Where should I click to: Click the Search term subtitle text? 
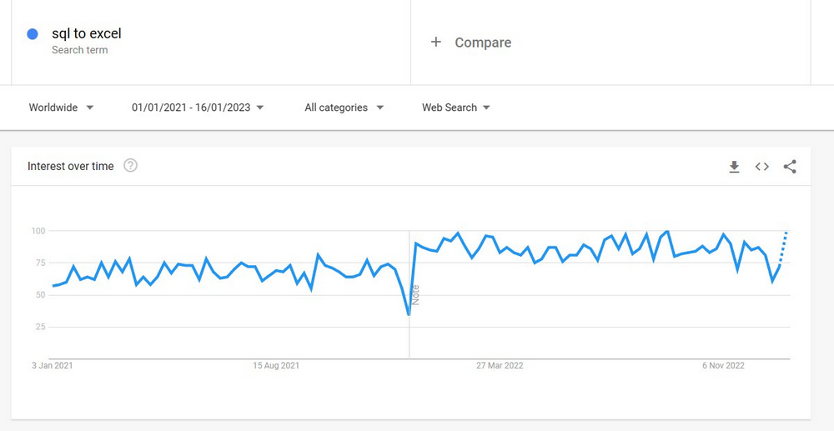pyautogui.click(x=79, y=50)
